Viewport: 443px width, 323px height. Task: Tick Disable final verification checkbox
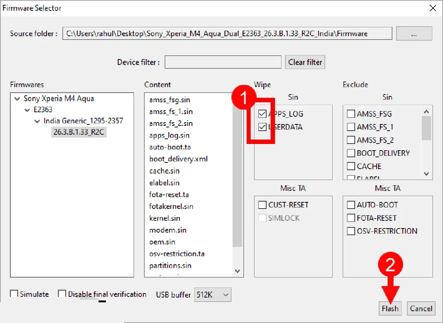62,294
